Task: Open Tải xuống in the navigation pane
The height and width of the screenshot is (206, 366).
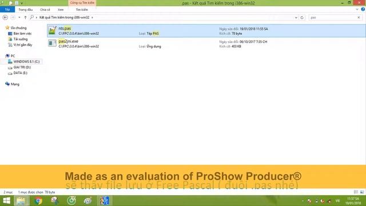Action: click(21, 39)
